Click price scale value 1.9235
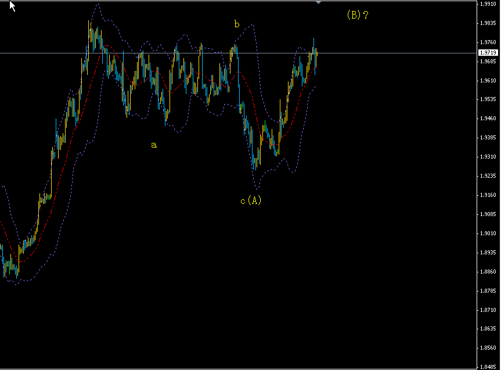 488,176
